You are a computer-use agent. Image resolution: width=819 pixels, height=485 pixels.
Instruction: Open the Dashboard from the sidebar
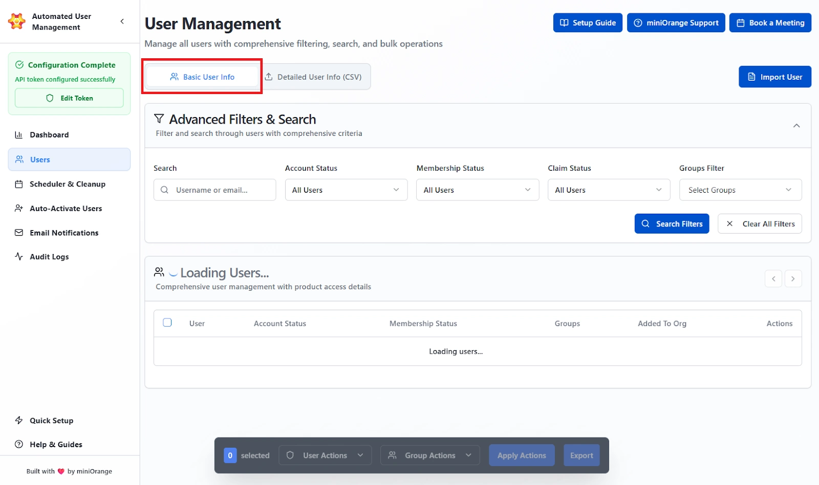pos(49,134)
